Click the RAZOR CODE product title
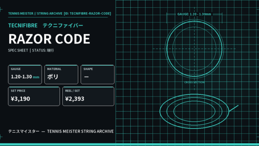This screenshot has height=146, width=259. coord(49,39)
